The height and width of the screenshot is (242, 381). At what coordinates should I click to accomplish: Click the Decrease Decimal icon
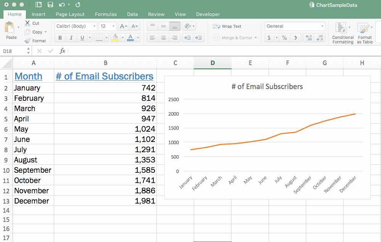coord(320,38)
